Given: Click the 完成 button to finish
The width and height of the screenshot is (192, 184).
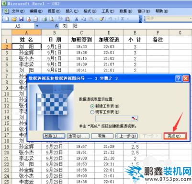Looking at the screenshot, I should 175,136.
